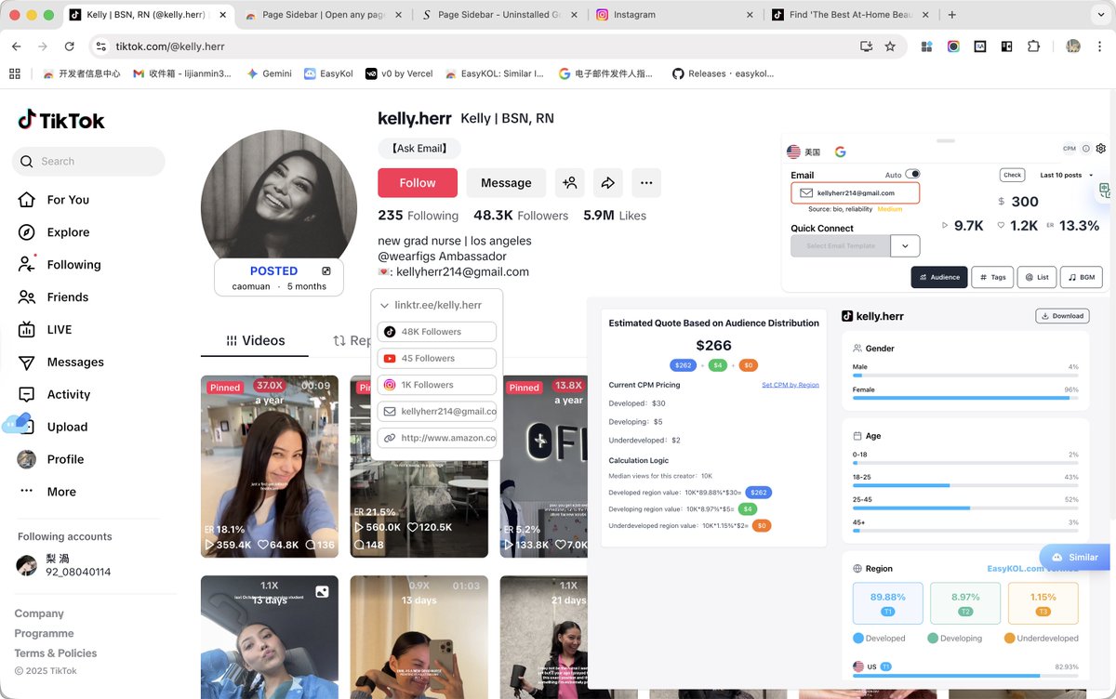Open the external link icon on the POSTED badge
1116x699 pixels.
pos(326,271)
